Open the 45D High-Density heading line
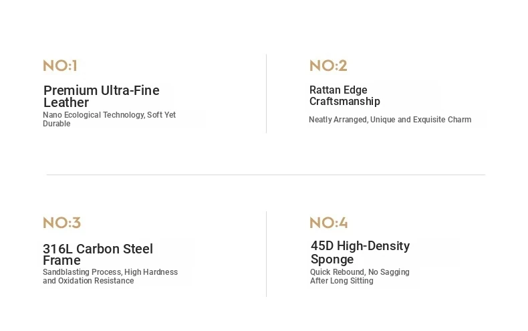528x331 pixels. pos(360,246)
